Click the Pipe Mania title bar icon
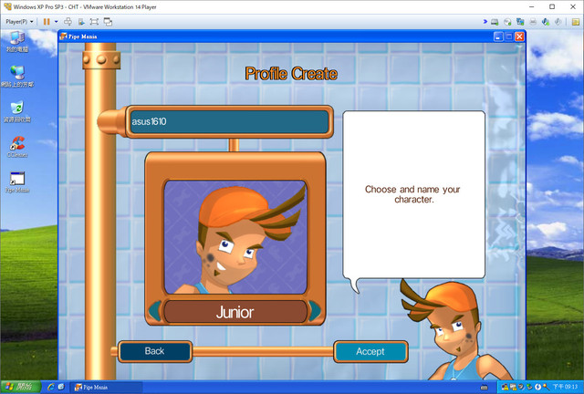The width and height of the screenshot is (584, 394). pyautogui.click(x=63, y=36)
